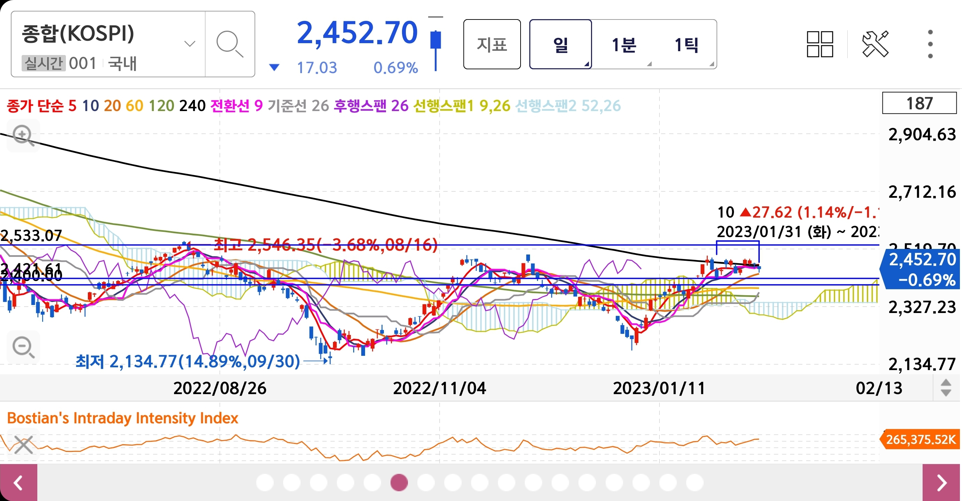Select the 일 daily chart tab
962x501 pixels.
(560, 45)
